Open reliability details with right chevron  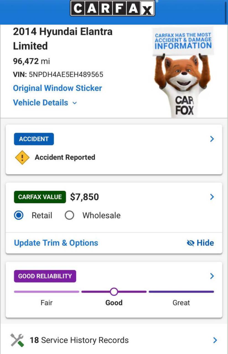pyautogui.click(x=212, y=276)
